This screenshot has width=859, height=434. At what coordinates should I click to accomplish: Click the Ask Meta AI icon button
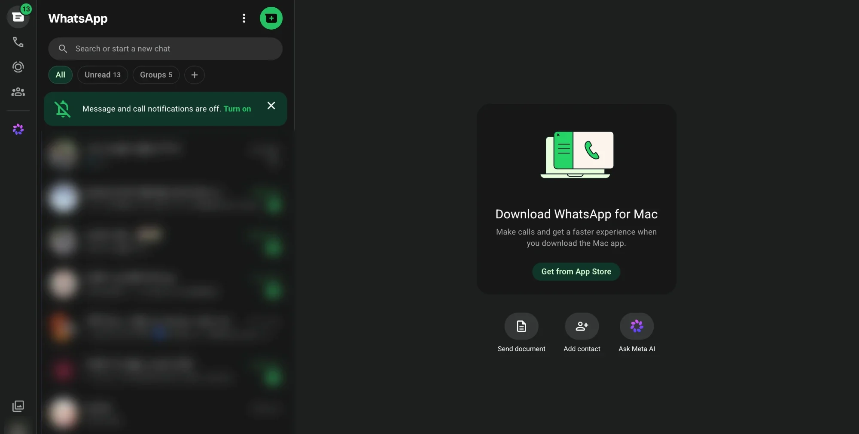click(x=637, y=326)
